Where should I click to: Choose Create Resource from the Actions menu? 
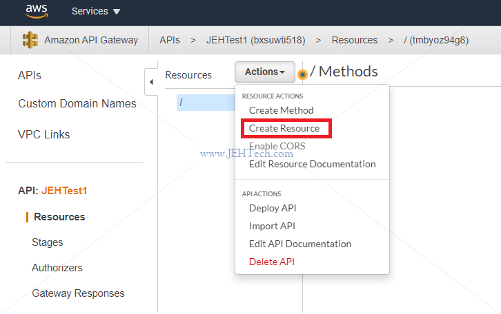pos(284,128)
